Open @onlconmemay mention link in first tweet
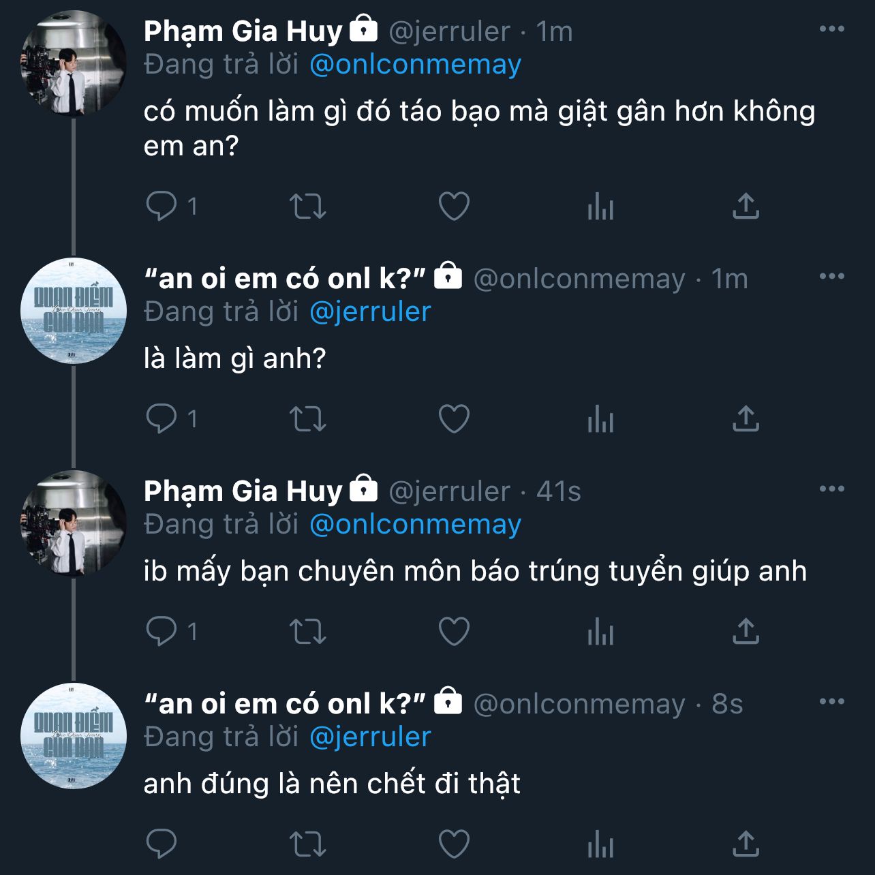This screenshot has height=875, width=875. (x=415, y=65)
